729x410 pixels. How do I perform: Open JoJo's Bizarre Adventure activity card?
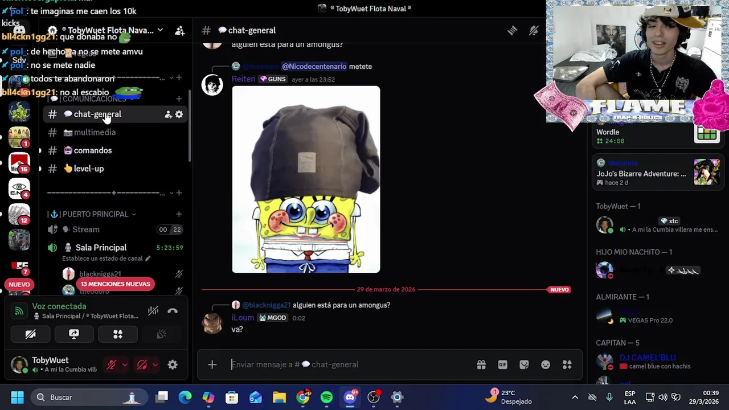click(x=657, y=173)
